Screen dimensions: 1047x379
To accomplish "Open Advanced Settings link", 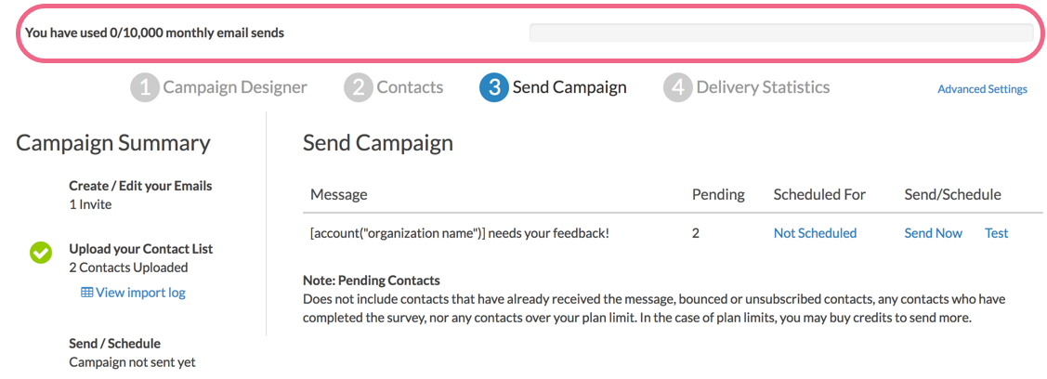I will pyautogui.click(x=982, y=89).
